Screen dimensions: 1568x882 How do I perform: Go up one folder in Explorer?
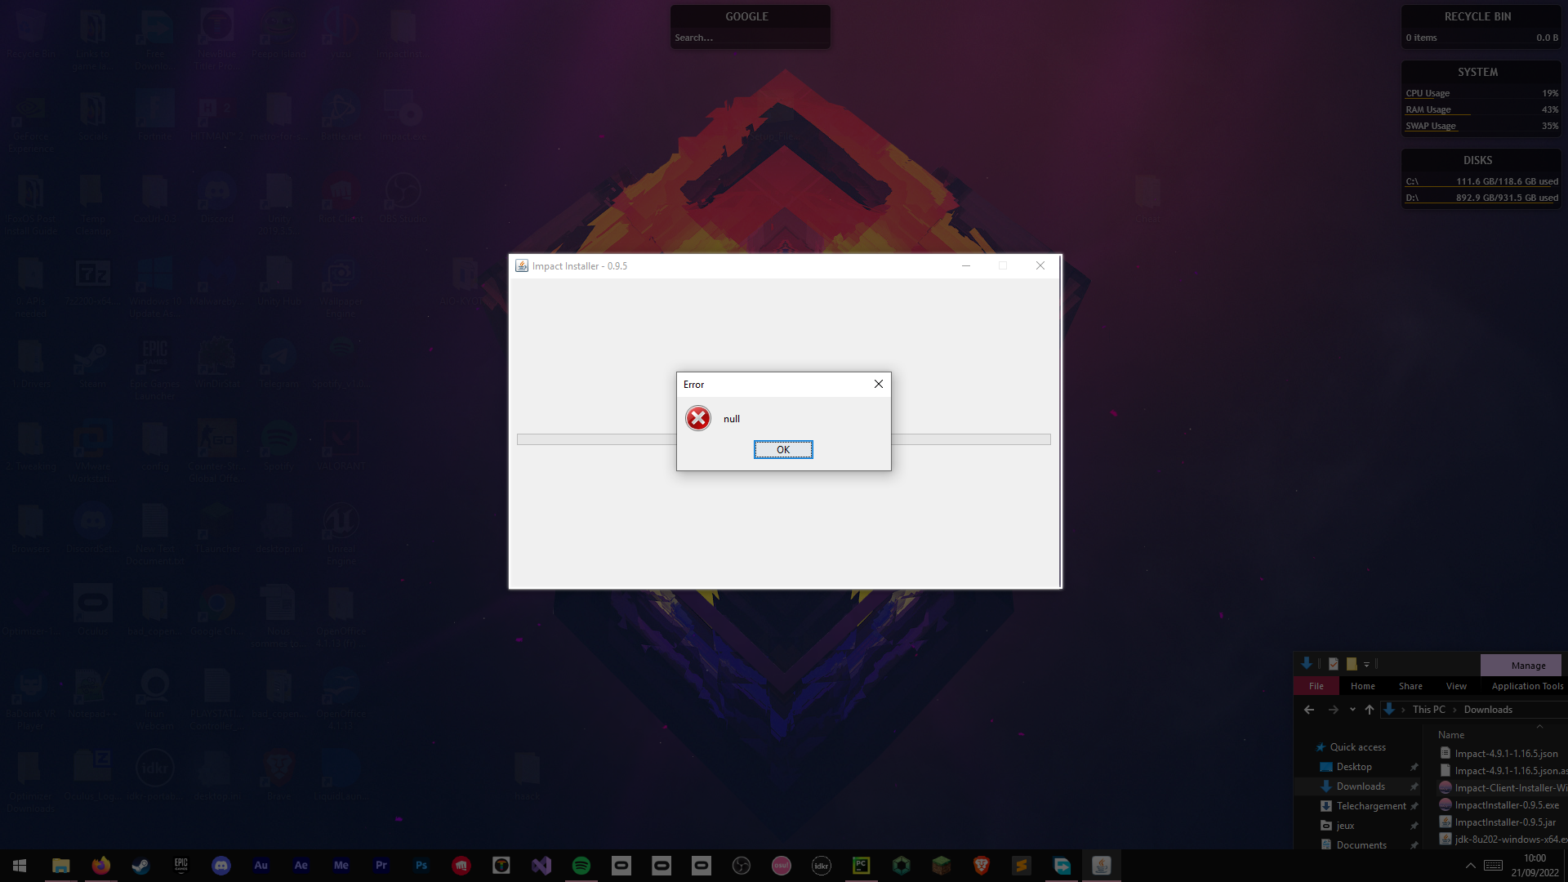click(x=1370, y=710)
